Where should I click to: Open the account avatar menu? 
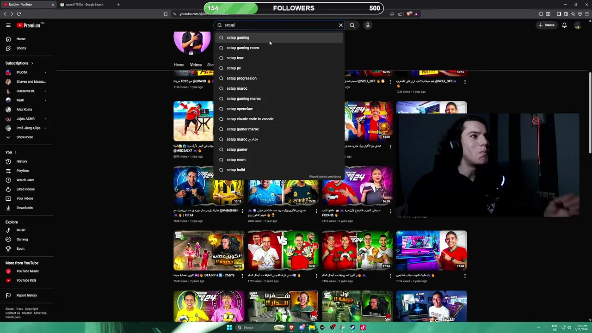point(578,25)
